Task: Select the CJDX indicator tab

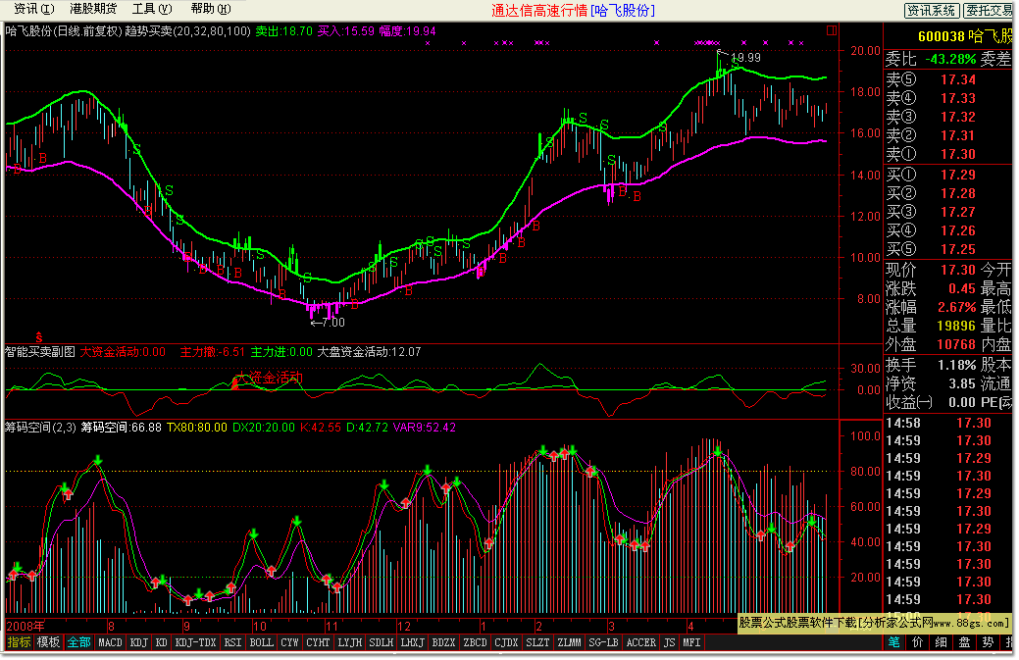Action: (x=506, y=642)
